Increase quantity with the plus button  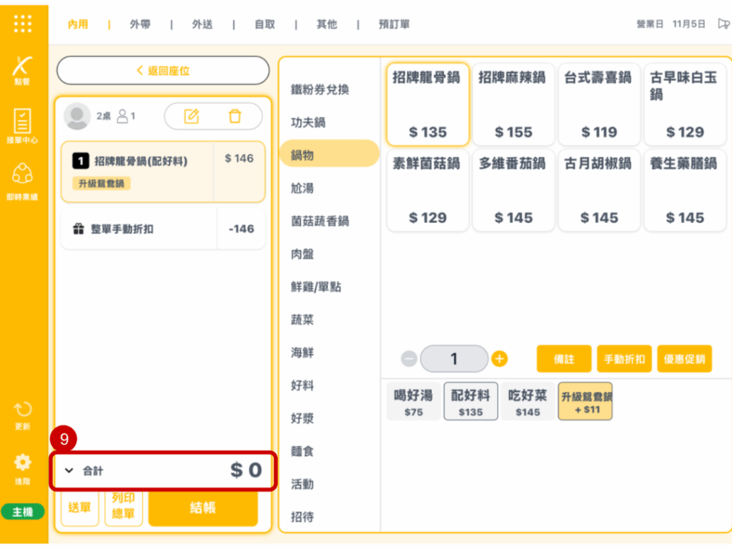500,359
